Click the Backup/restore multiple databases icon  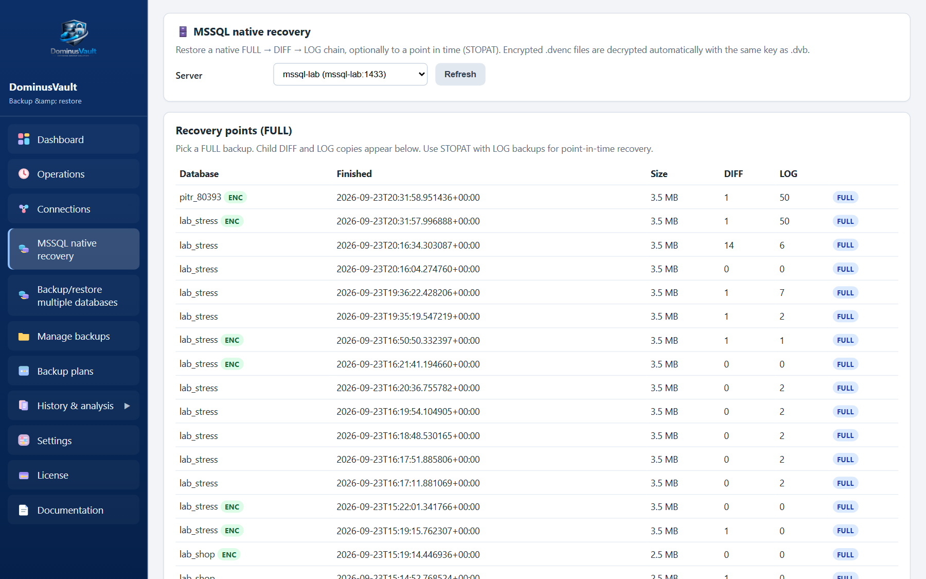coord(24,295)
